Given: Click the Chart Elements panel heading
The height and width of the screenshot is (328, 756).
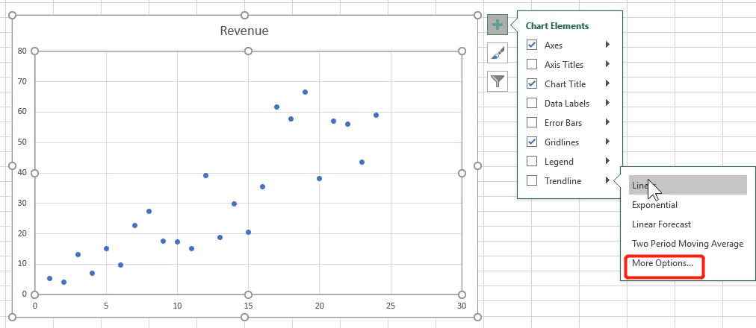Looking at the screenshot, I should coord(557,26).
